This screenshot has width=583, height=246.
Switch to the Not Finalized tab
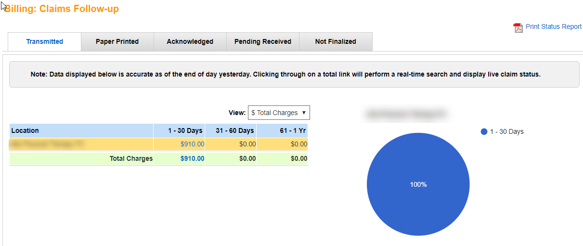coord(336,42)
